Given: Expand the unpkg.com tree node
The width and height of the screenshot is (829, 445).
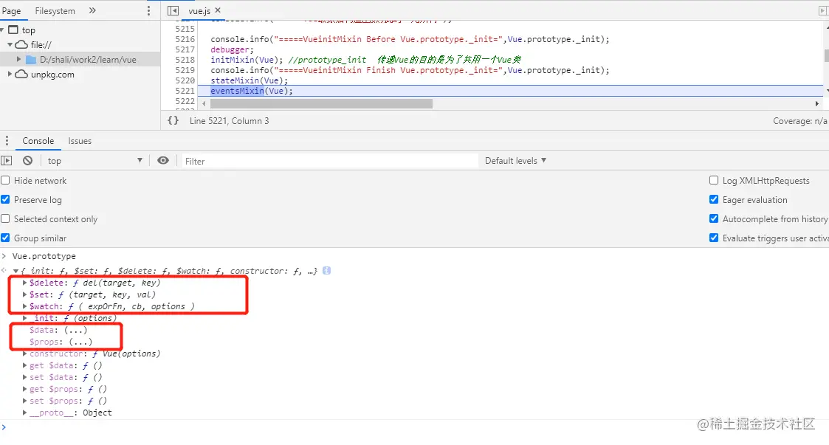Looking at the screenshot, I should coord(10,74).
